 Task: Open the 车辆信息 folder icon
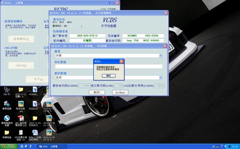(7, 133)
